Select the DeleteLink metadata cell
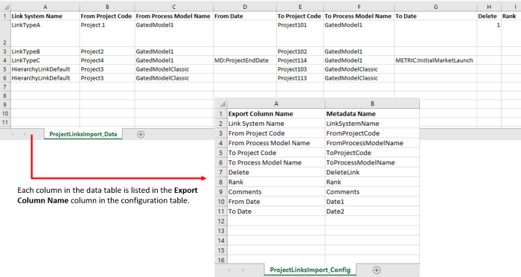Viewport: 521px width, 277px height. coord(372,172)
